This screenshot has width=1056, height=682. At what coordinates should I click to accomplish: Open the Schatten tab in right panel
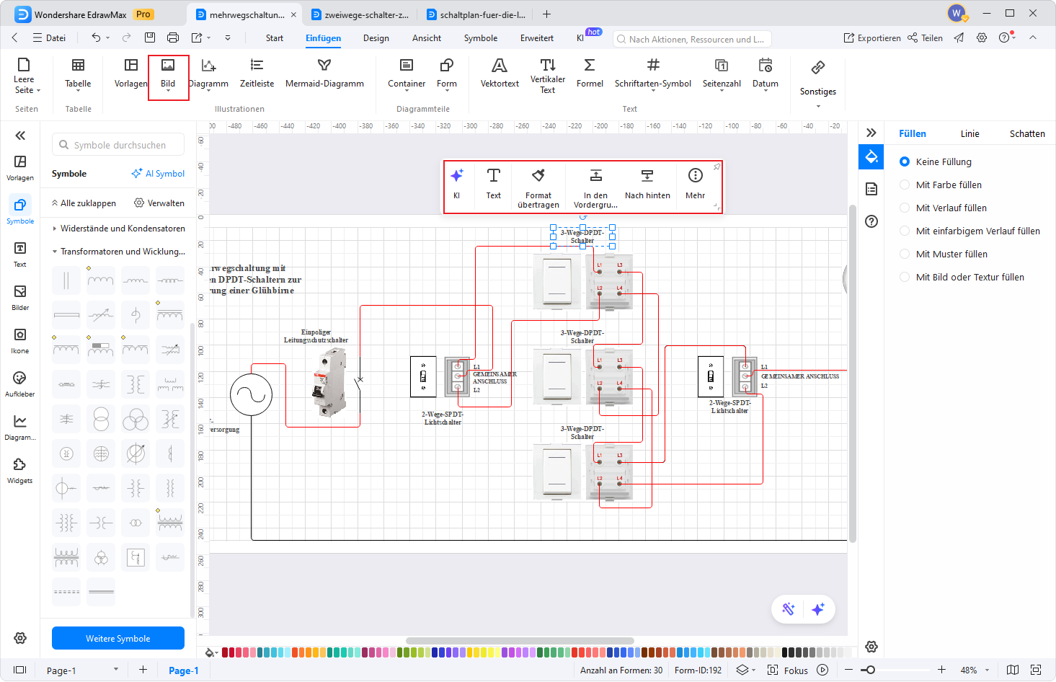click(x=1026, y=134)
